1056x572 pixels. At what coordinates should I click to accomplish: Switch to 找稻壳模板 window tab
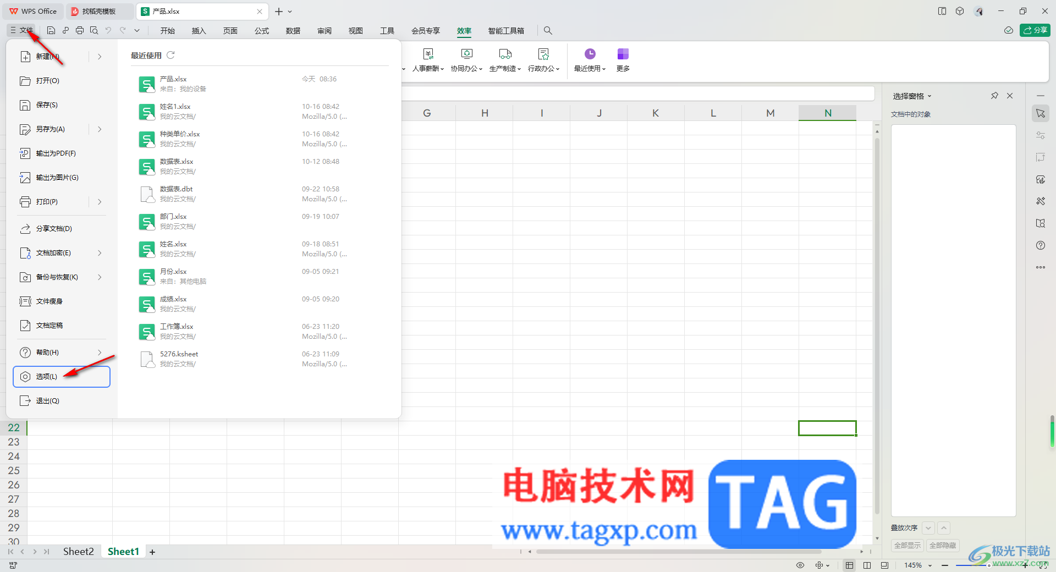coord(99,11)
